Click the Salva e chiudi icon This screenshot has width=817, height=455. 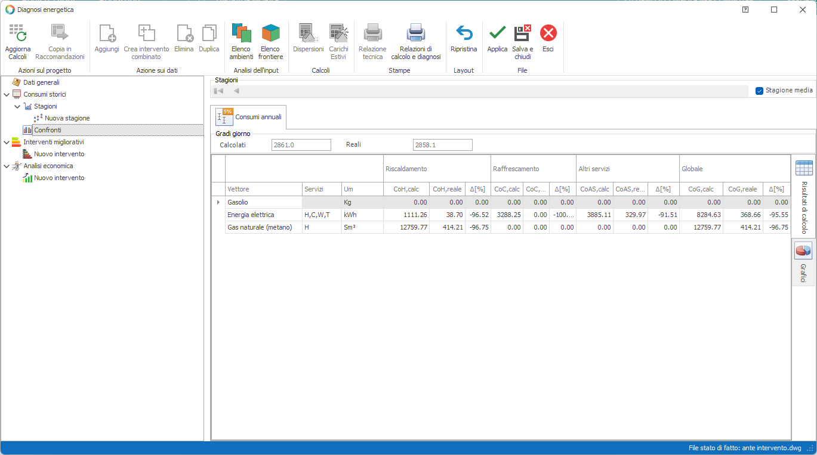(x=522, y=33)
